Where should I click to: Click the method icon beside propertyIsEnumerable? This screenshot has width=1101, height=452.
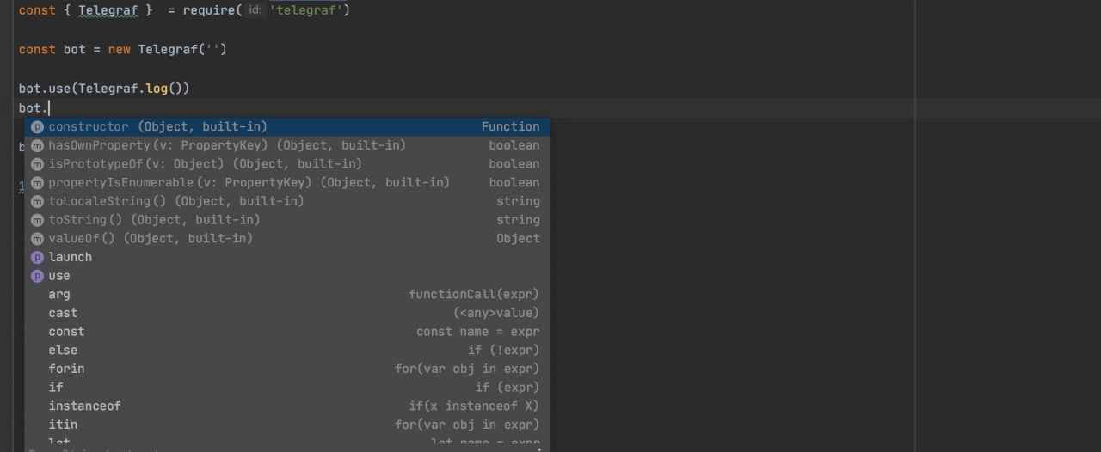coord(37,182)
